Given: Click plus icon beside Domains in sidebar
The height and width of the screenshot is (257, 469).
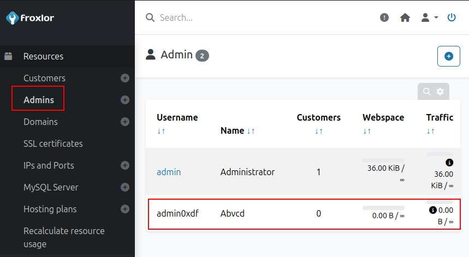Looking at the screenshot, I should [x=125, y=122].
